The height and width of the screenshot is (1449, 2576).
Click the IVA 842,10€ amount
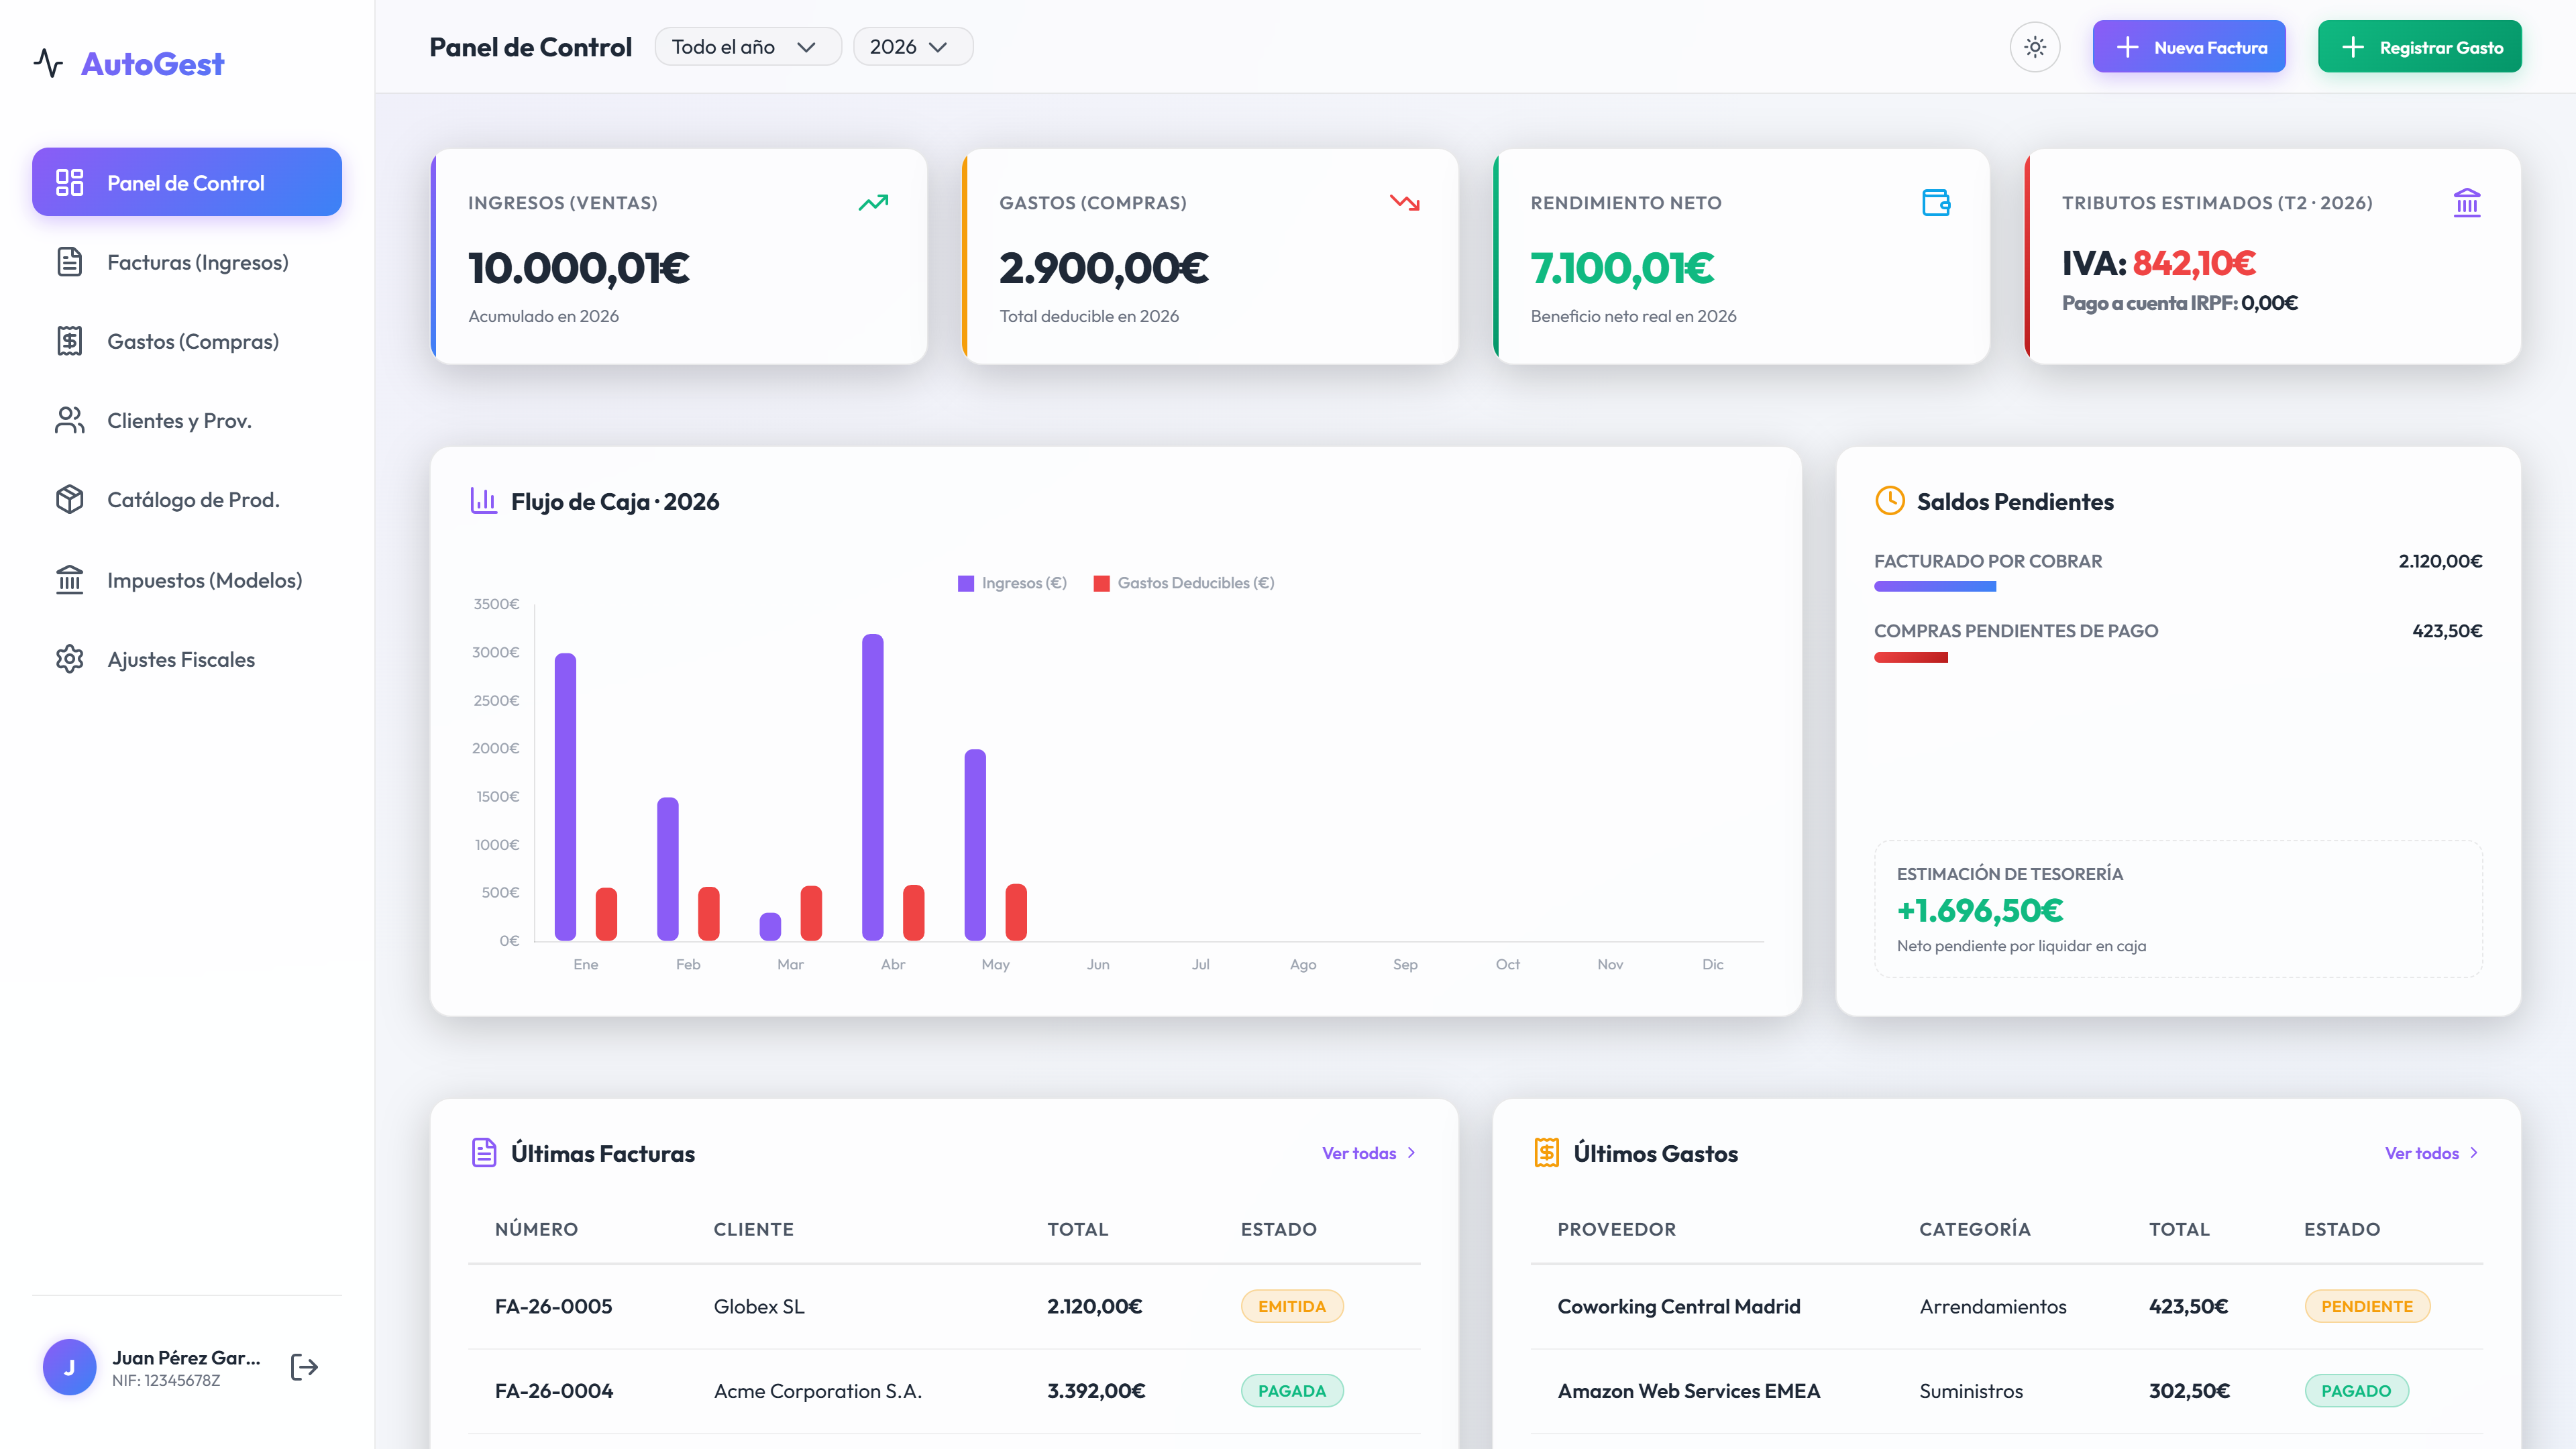click(2193, 263)
